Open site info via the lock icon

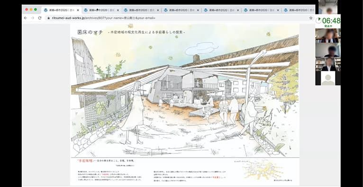click(x=48, y=18)
